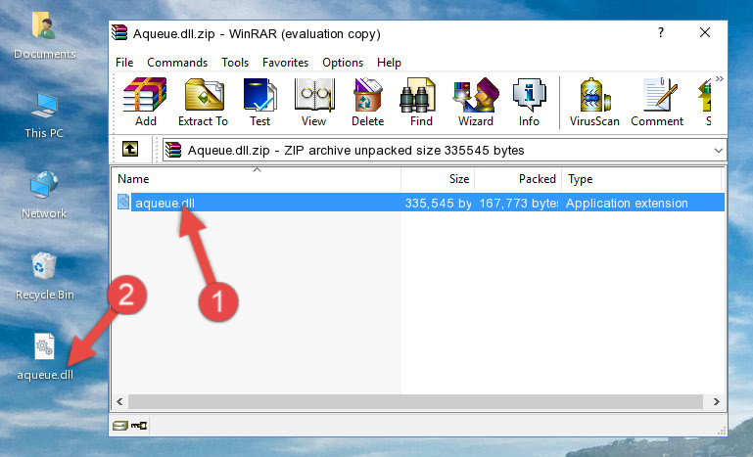Viewport: 753px width, 457px height.
Task: Close the WinRAR window
Action: [x=705, y=32]
